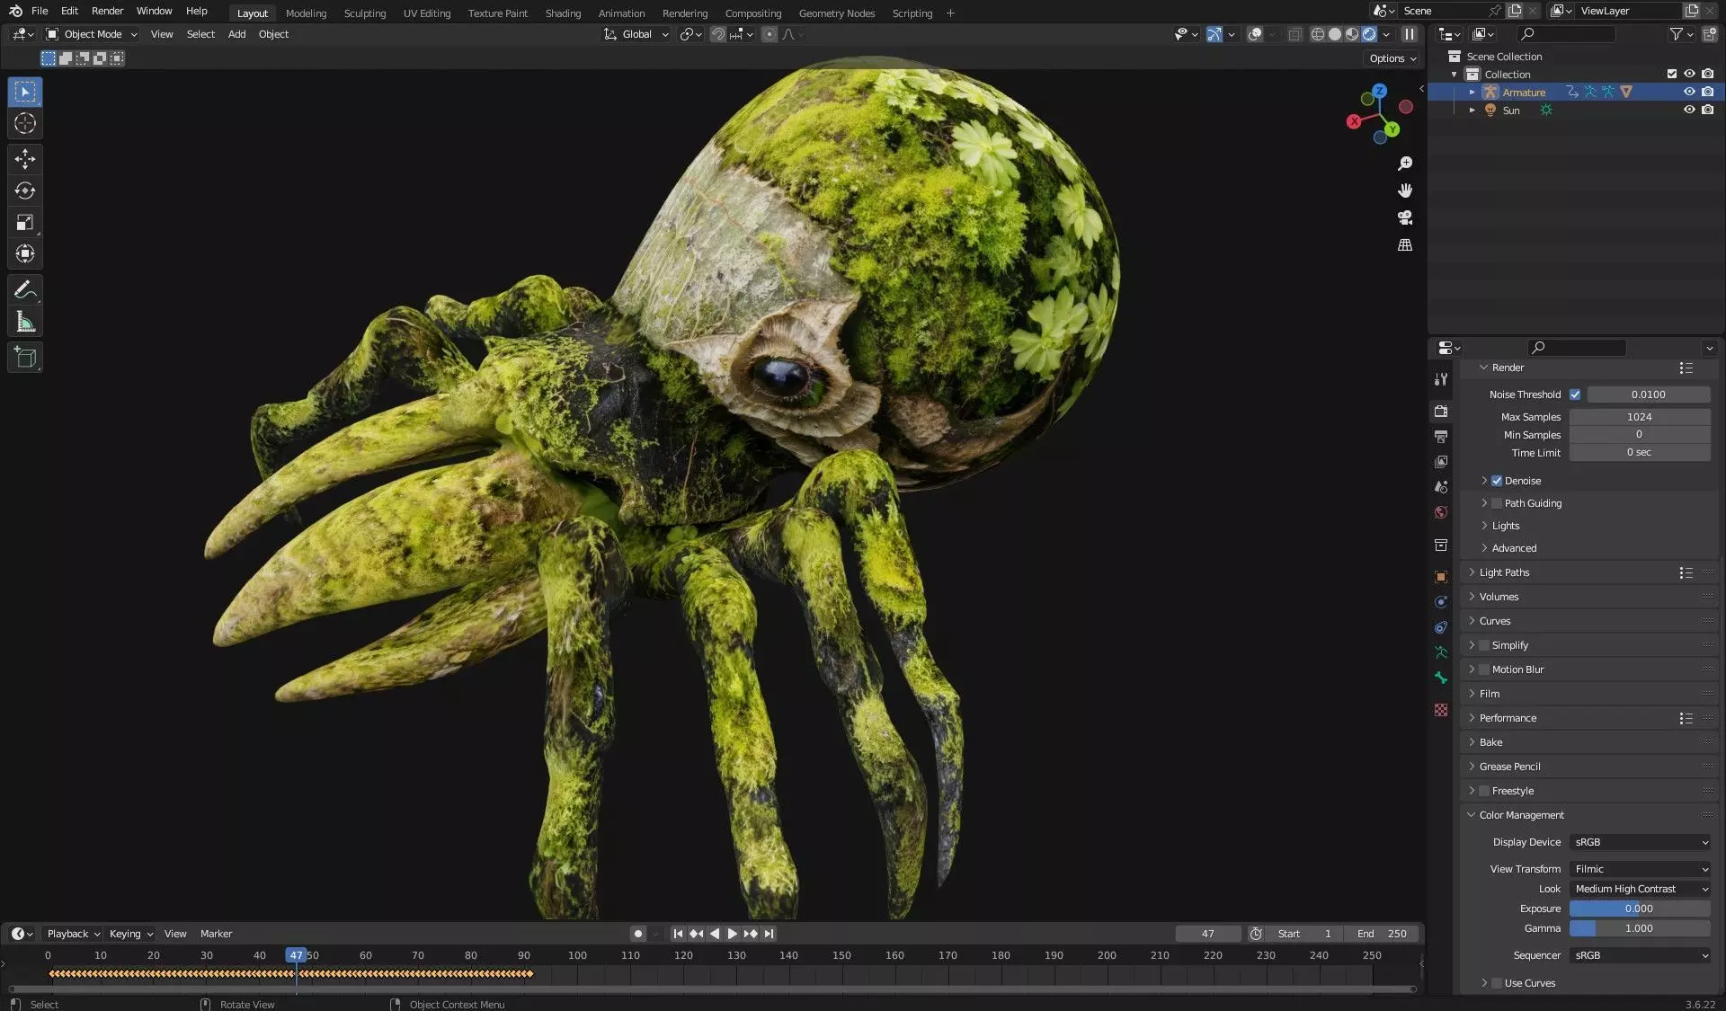Click the pan view hand icon
Image resolution: width=1726 pixels, height=1011 pixels.
point(1405,191)
